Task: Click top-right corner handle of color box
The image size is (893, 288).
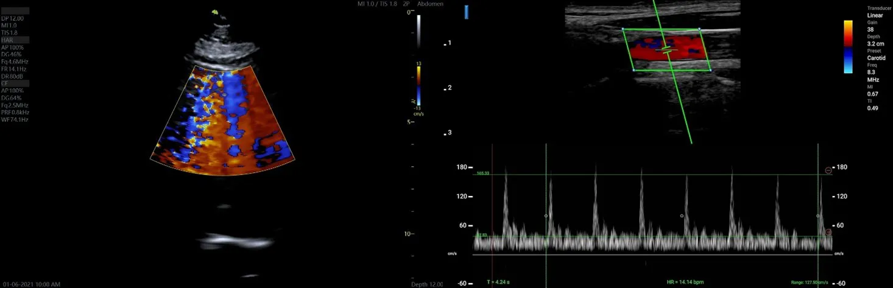Action: coord(699,29)
